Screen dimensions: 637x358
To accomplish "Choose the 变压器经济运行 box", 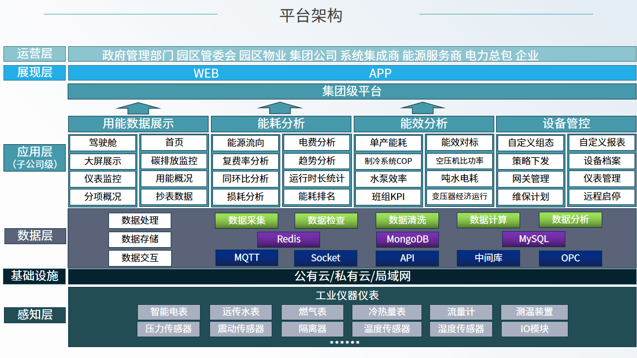I will tap(460, 197).
